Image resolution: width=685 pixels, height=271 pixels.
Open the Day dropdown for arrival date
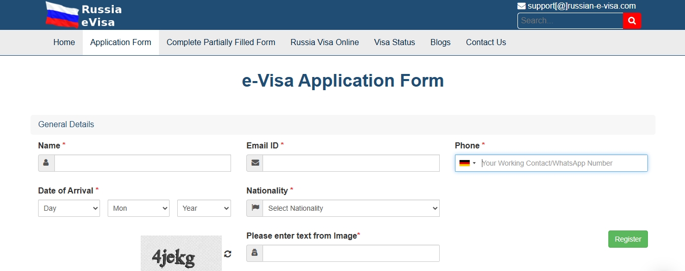coord(69,208)
